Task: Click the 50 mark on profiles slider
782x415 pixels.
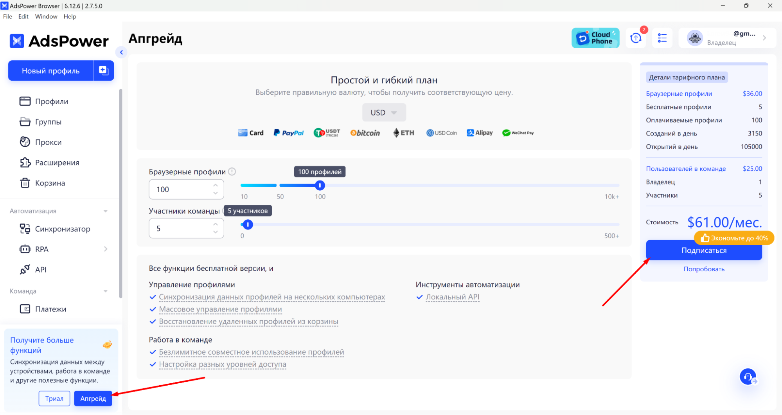Action: point(280,197)
